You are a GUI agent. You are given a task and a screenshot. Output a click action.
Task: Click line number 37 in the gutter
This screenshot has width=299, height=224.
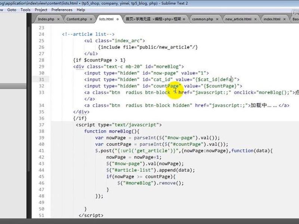click(x=41, y=125)
